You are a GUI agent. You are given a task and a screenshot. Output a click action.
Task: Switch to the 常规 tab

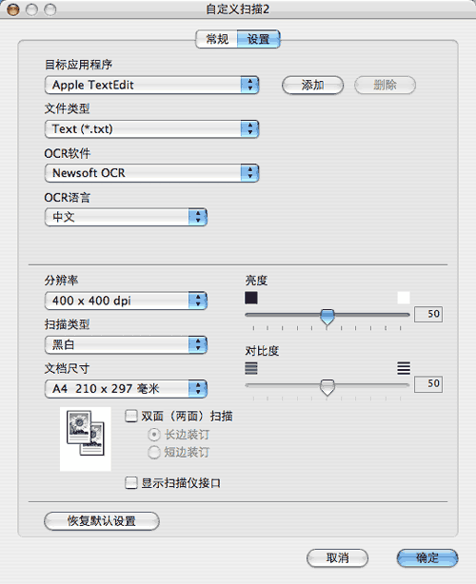point(216,39)
